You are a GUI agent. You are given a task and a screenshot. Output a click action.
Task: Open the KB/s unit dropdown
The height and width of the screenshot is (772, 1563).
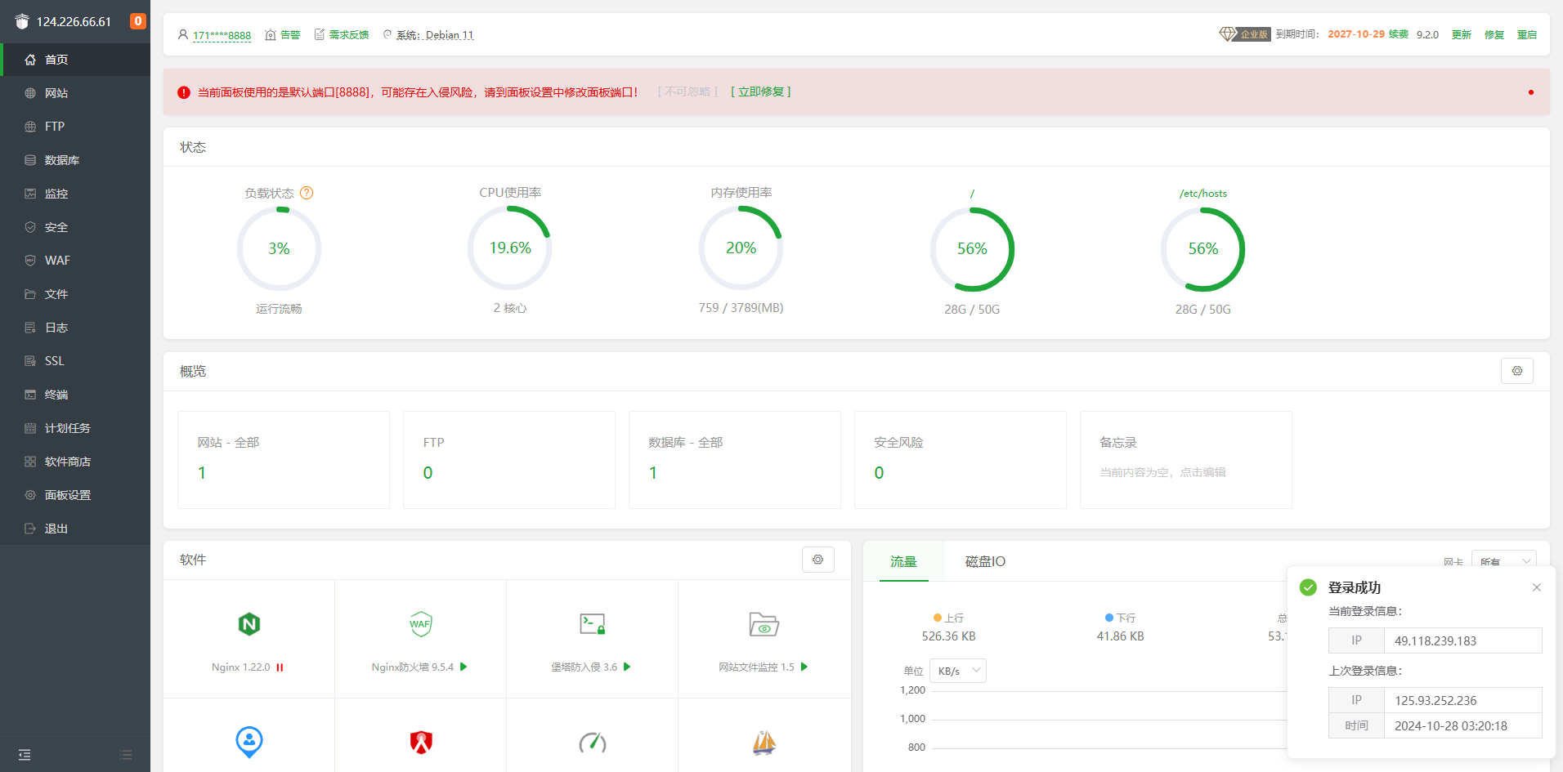point(958,671)
